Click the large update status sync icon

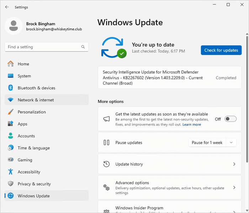(x=114, y=48)
